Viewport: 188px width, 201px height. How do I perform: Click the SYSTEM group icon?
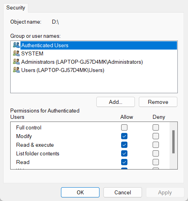(17, 53)
